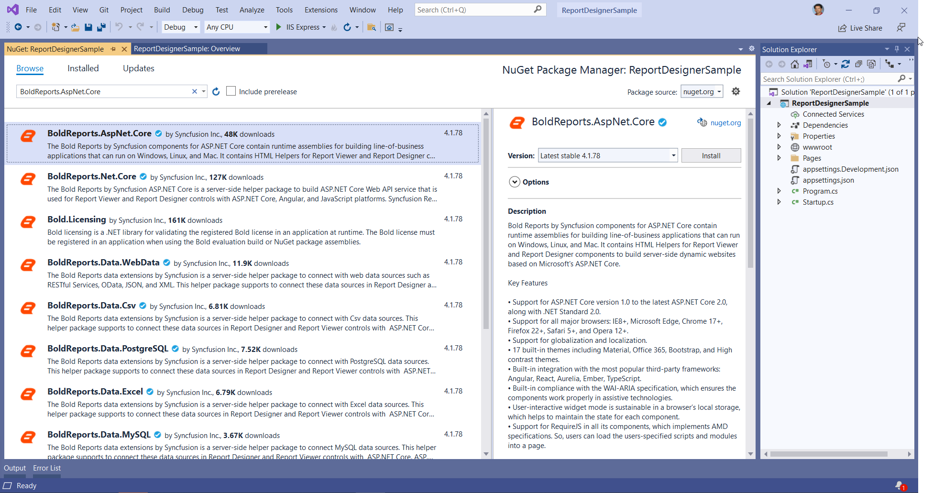Click the nested hierarchy view icon
This screenshot has width=933, height=493.
889,64
